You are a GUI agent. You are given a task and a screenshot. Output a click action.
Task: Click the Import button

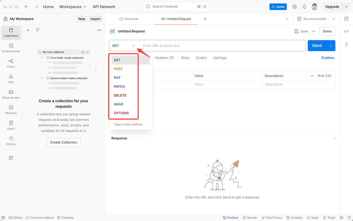[x=95, y=19]
